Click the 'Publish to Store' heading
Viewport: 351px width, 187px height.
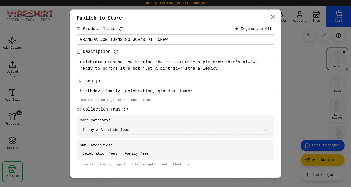(x=99, y=18)
